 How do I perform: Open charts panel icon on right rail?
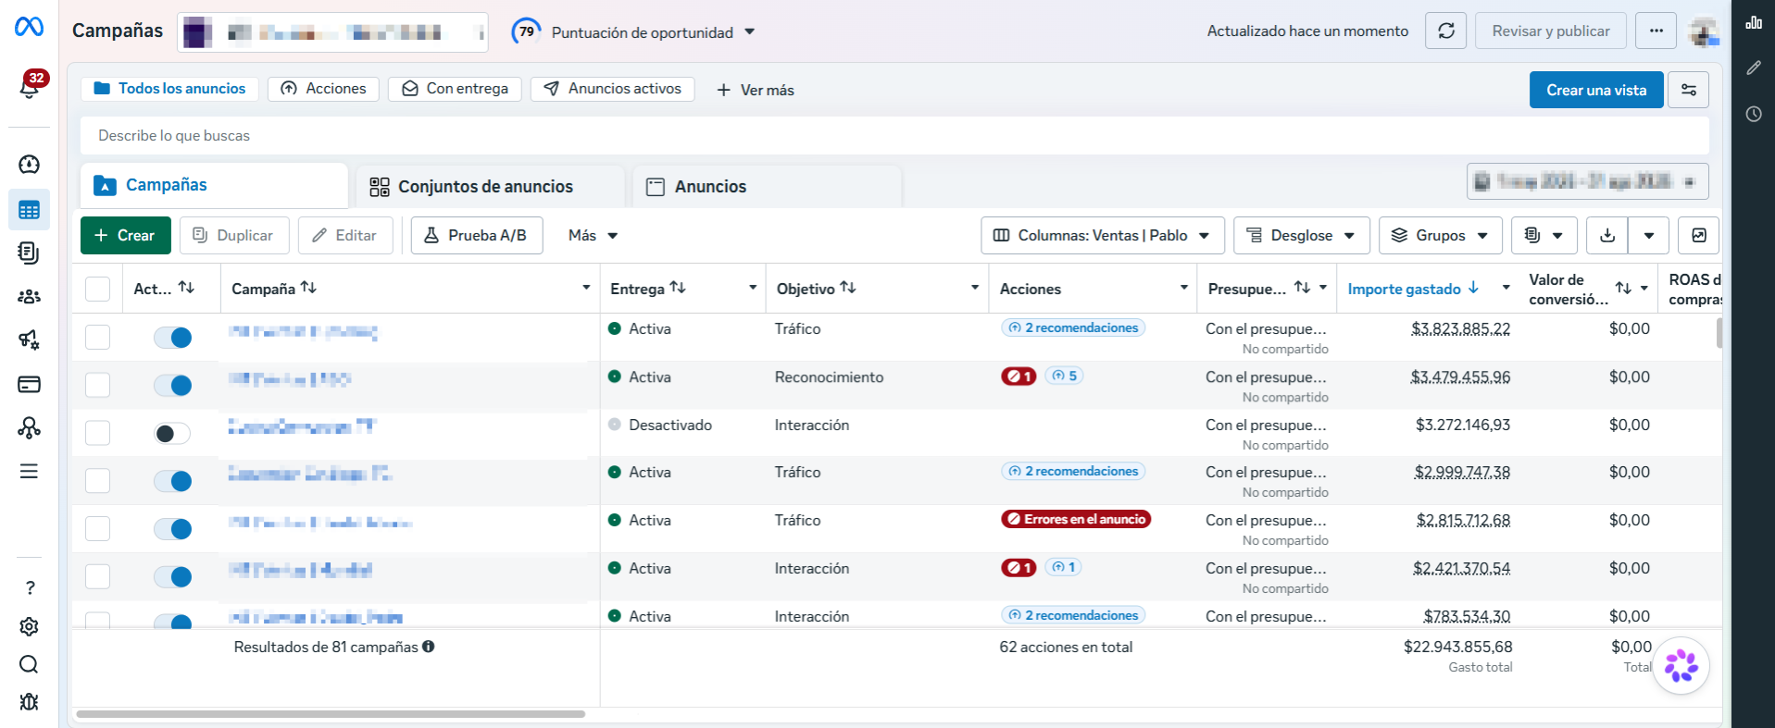tap(1754, 22)
